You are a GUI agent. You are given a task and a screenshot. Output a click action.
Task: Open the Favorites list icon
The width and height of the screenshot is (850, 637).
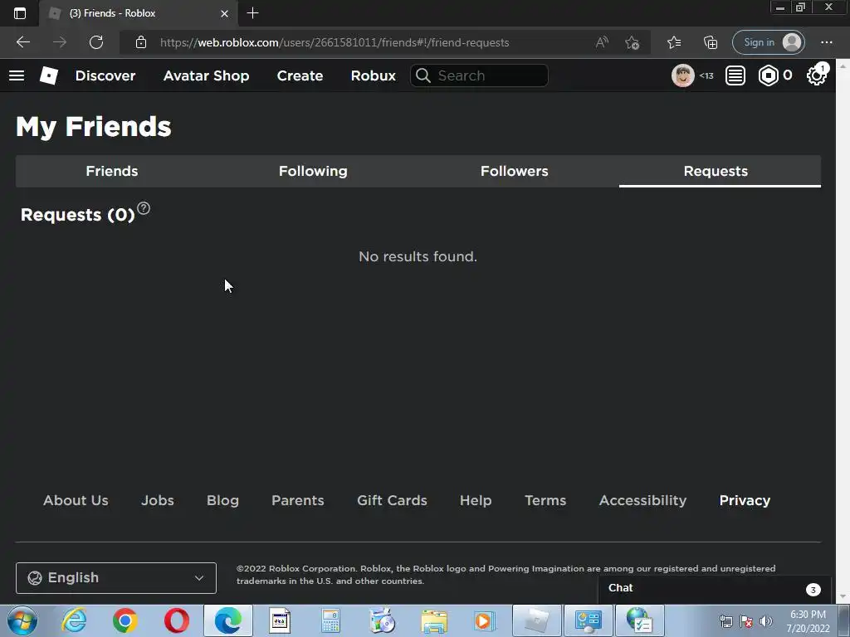pyautogui.click(x=674, y=42)
